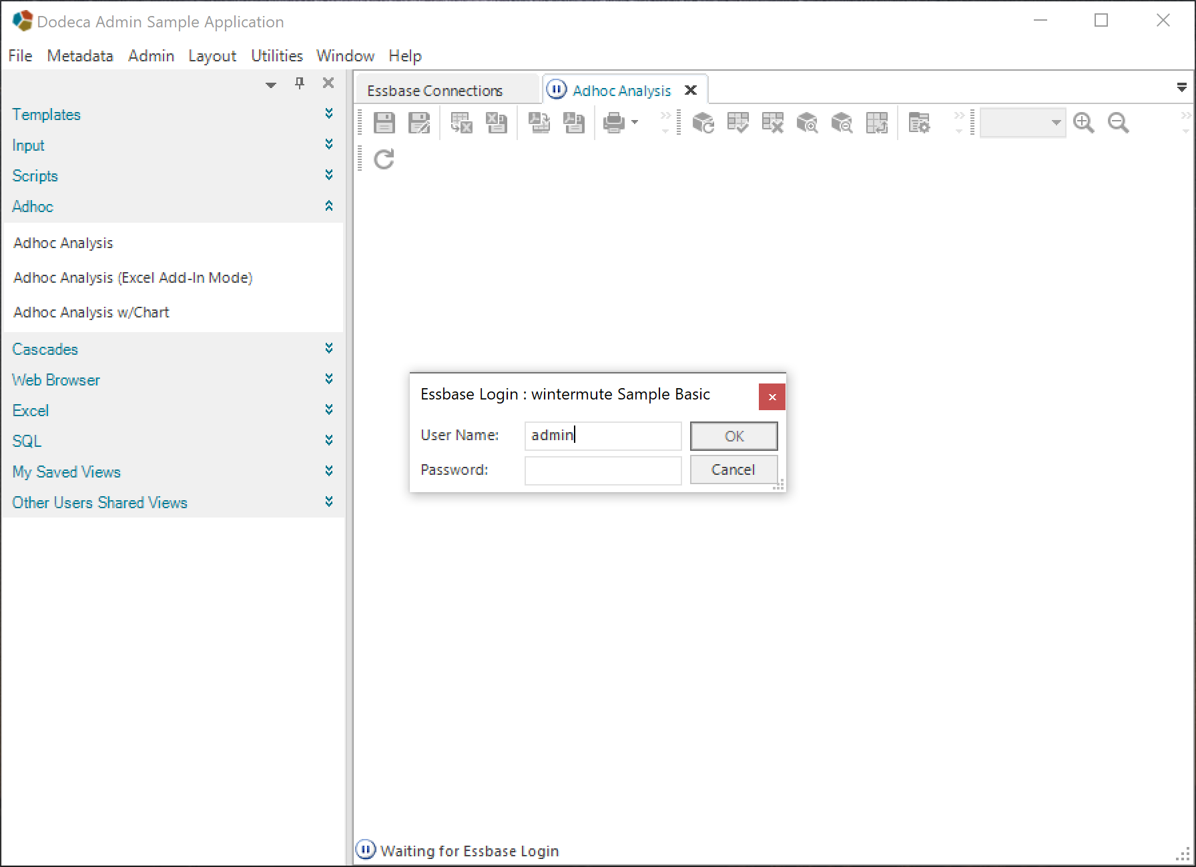The height and width of the screenshot is (867, 1196).
Task: Click the export grid to Excel icon
Action: click(x=462, y=123)
